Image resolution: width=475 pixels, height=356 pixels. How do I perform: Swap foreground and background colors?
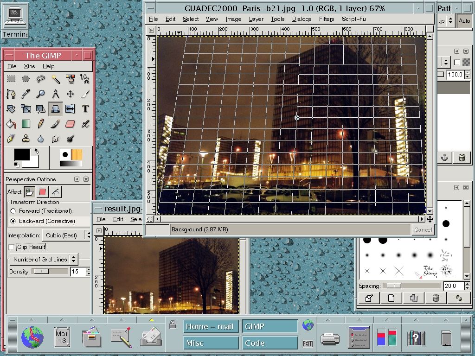pos(36,151)
